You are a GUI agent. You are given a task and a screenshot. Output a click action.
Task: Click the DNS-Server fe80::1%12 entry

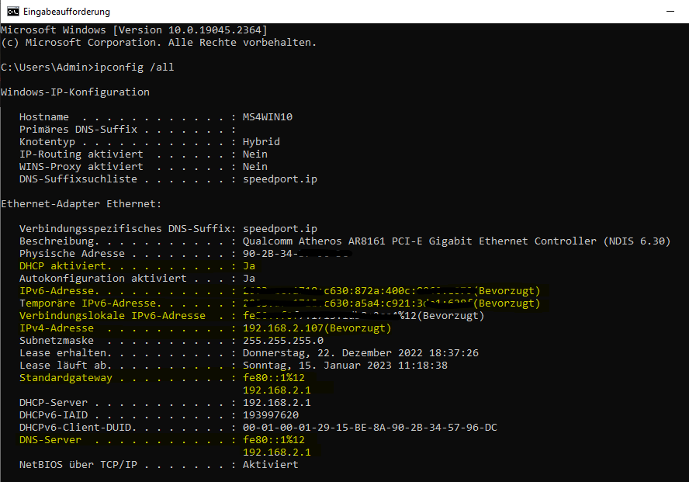tap(274, 440)
